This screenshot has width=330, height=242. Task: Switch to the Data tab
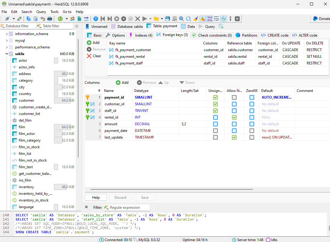pos(188,27)
